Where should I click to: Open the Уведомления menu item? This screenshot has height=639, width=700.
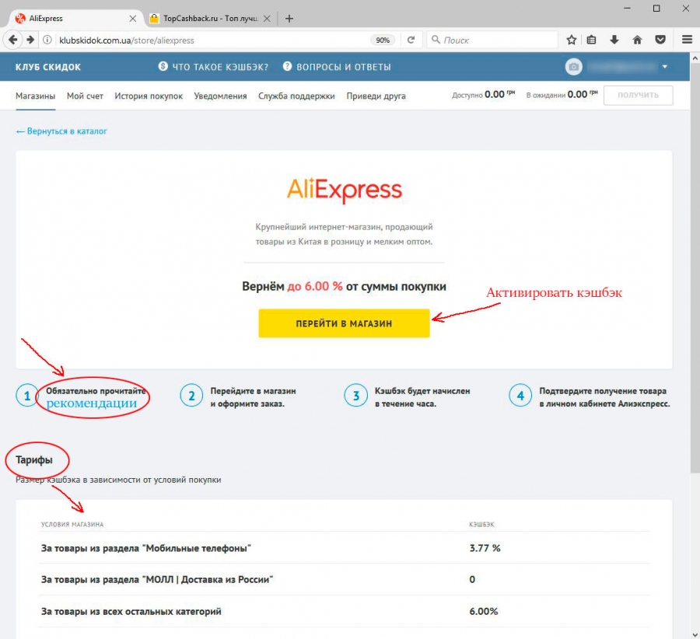(221, 96)
